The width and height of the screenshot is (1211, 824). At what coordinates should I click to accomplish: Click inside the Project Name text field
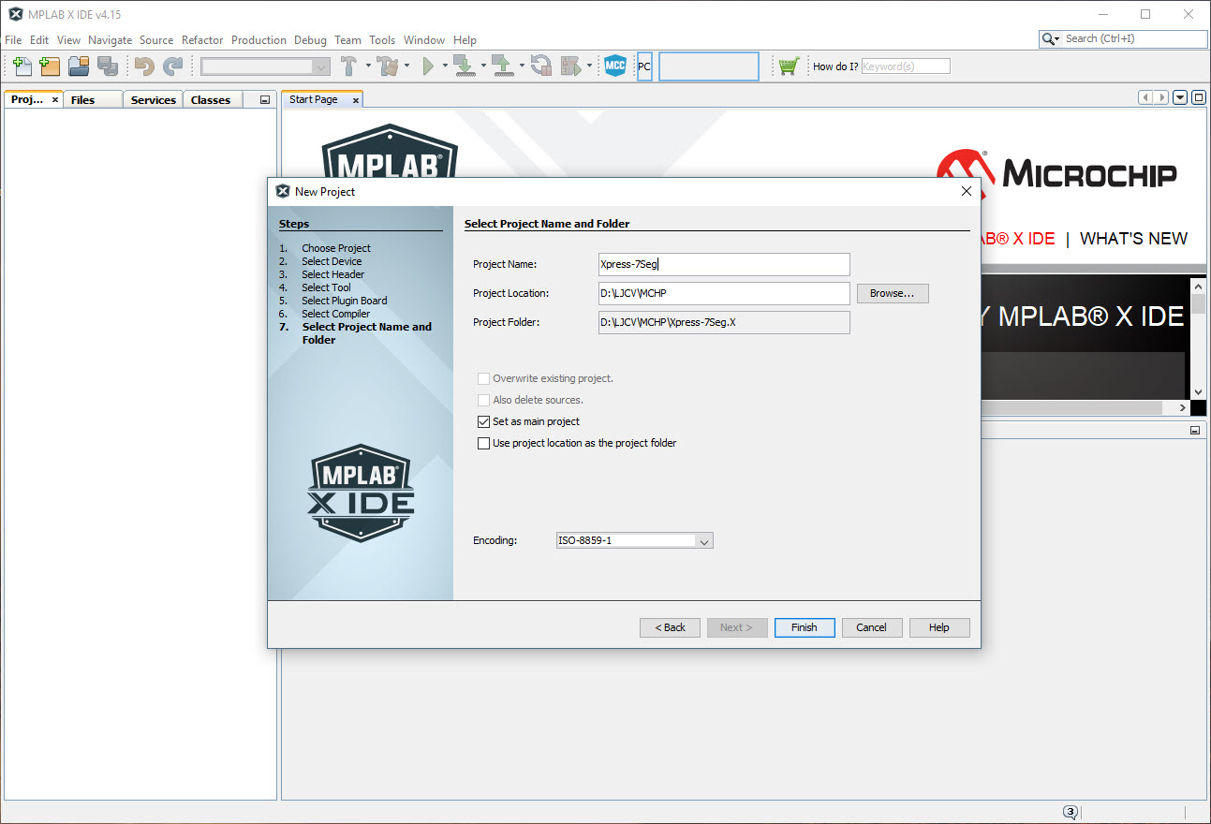pos(723,264)
